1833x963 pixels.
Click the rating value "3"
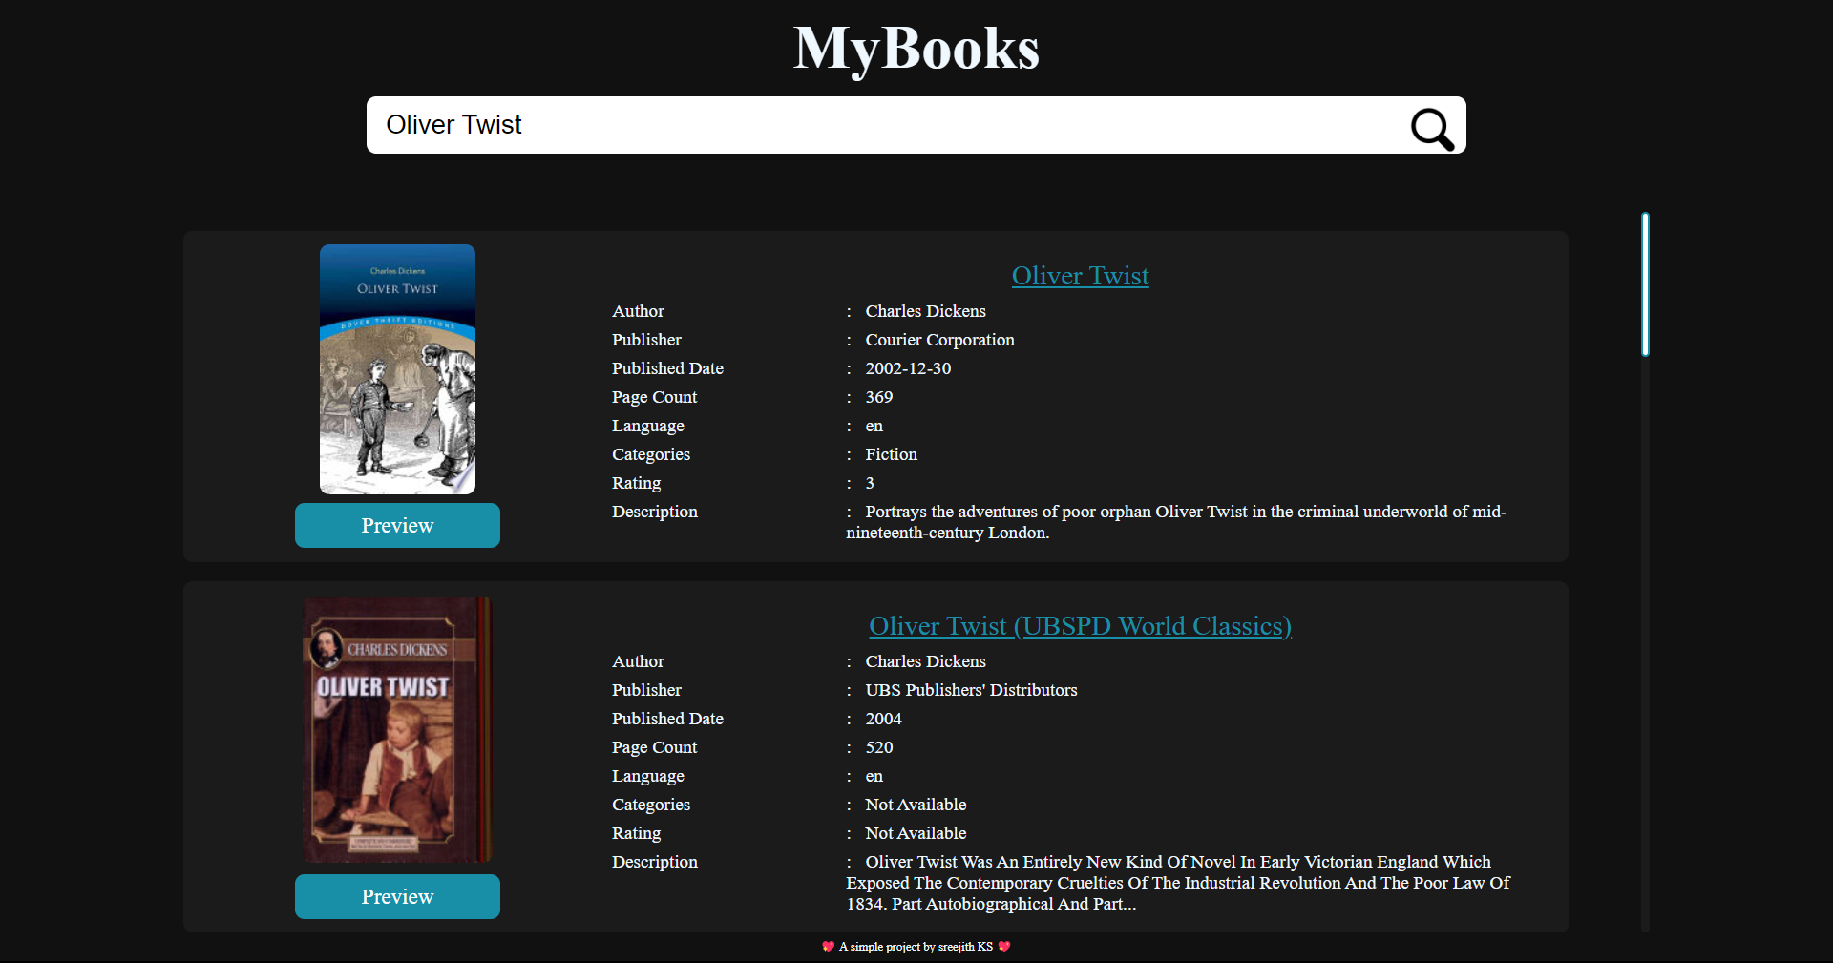pyautogui.click(x=869, y=483)
